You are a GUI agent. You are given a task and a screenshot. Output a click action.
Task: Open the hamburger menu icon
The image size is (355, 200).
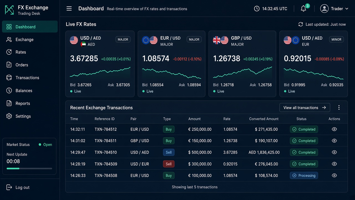click(69, 9)
